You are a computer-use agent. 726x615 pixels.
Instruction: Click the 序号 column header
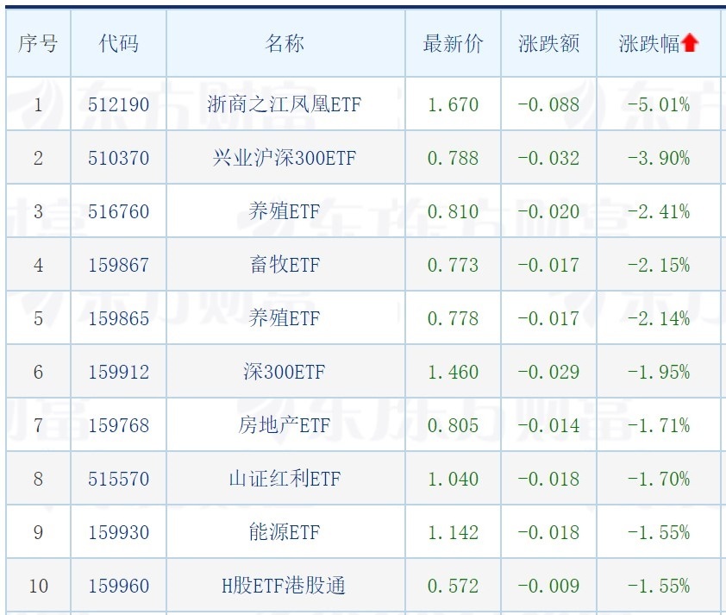(38, 43)
